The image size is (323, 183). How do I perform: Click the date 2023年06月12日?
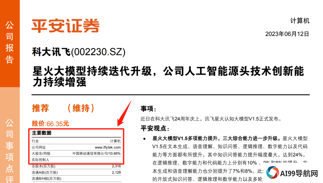[287, 34]
